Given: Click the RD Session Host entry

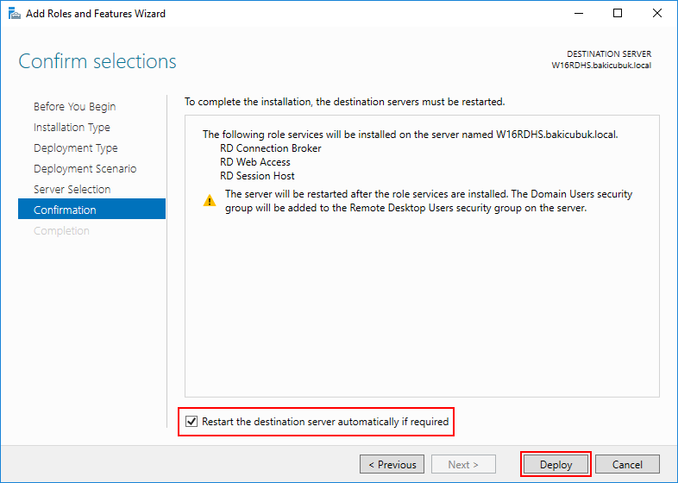Looking at the screenshot, I should (257, 176).
